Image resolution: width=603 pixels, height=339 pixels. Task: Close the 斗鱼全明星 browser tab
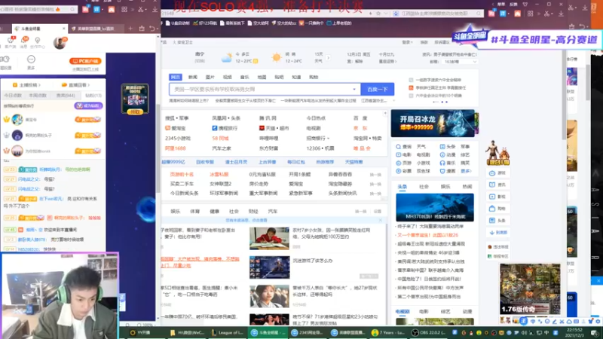[64, 29]
